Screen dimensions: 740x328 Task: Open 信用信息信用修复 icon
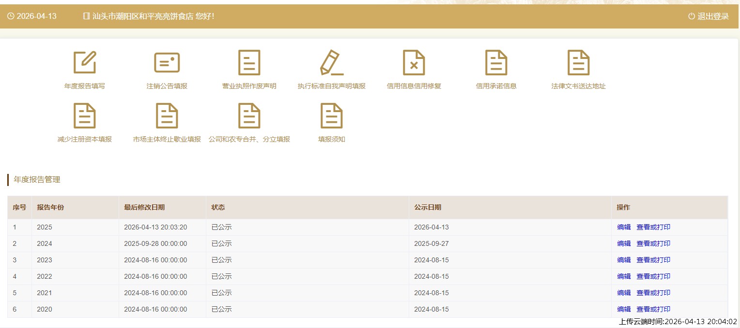coord(414,63)
